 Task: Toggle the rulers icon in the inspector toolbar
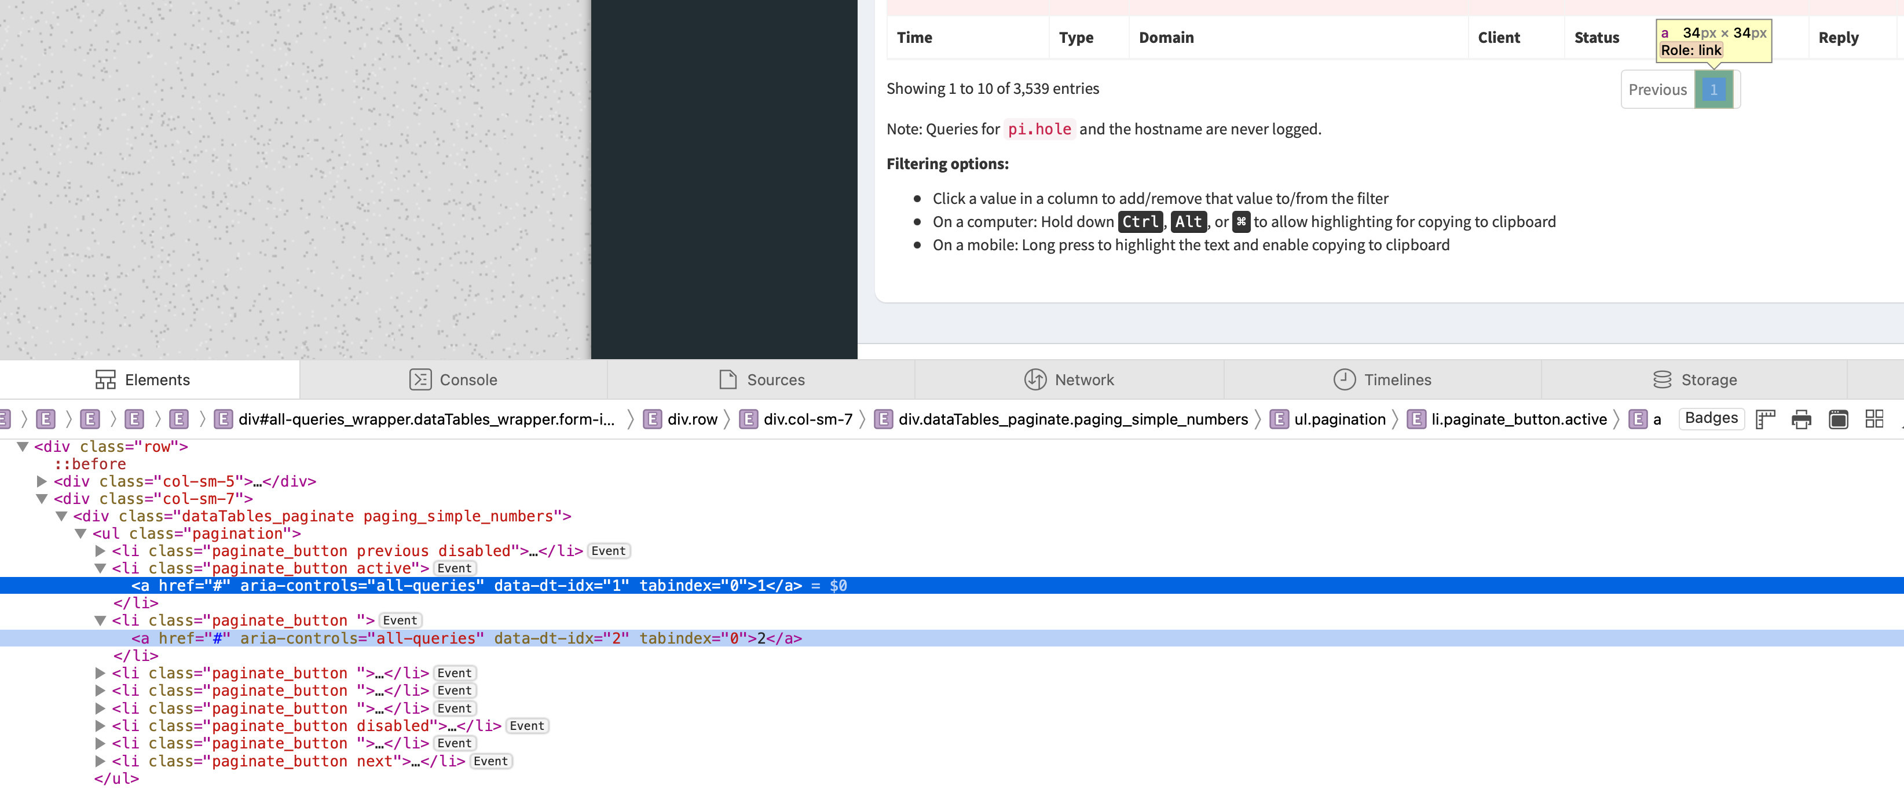(1765, 419)
